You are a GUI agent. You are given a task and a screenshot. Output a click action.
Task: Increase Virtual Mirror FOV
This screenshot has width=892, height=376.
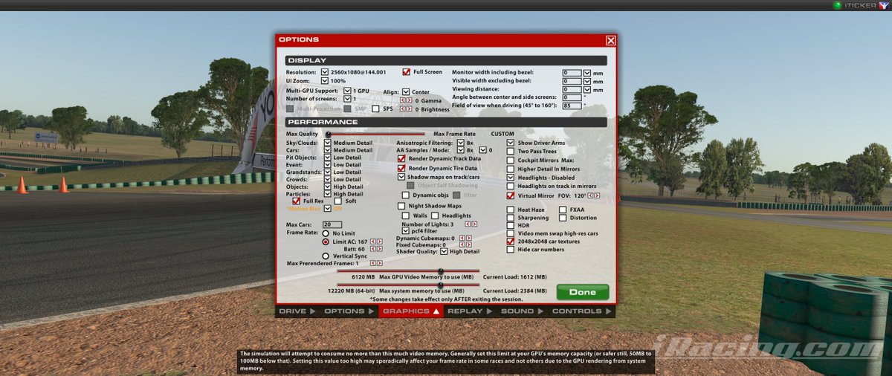click(x=598, y=196)
